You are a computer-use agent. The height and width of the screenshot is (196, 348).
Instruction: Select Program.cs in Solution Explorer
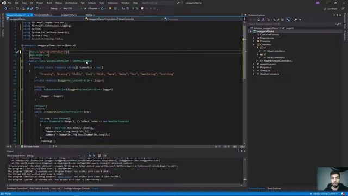click(266, 68)
